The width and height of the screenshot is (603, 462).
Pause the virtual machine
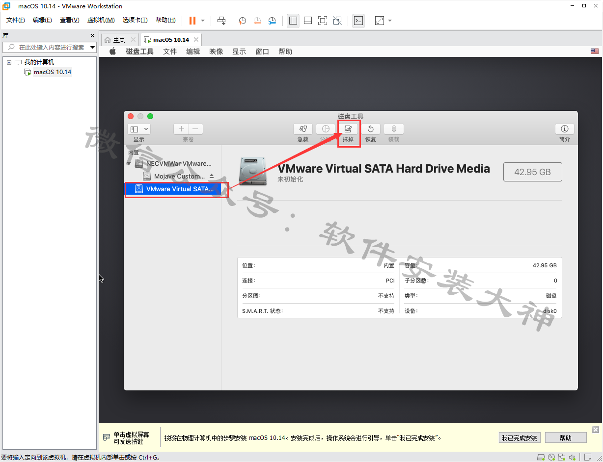pos(192,21)
